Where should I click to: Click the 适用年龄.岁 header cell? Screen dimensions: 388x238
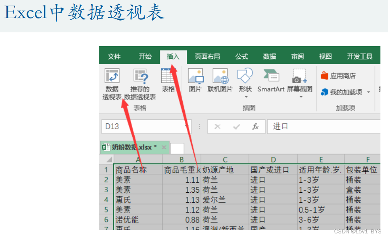pyautogui.click(x=321, y=170)
